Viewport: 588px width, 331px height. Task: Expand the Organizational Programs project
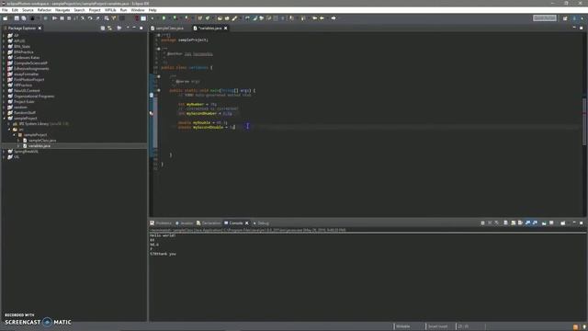[4, 96]
